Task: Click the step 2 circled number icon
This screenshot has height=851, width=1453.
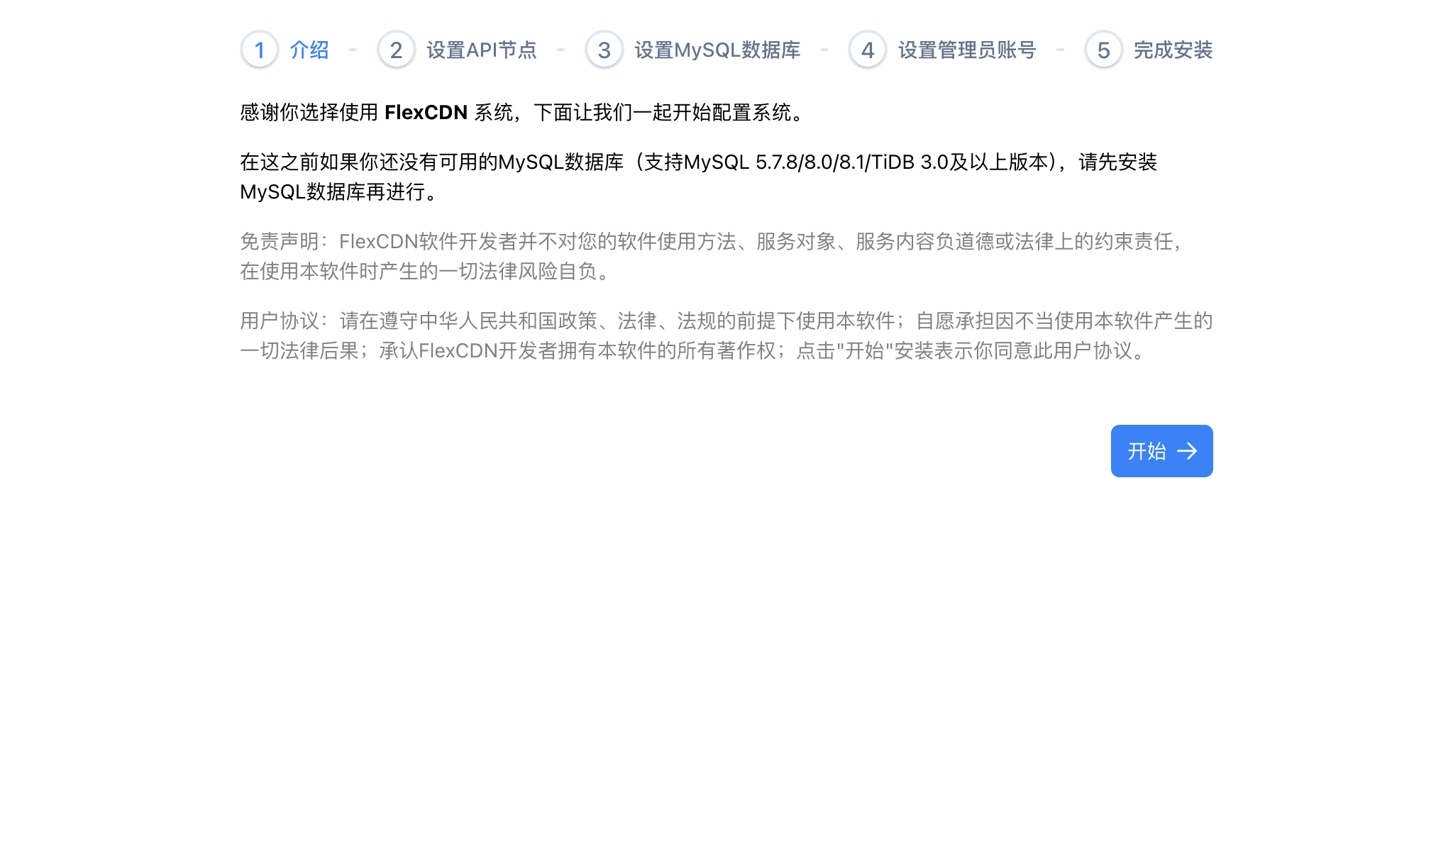Action: pos(395,50)
